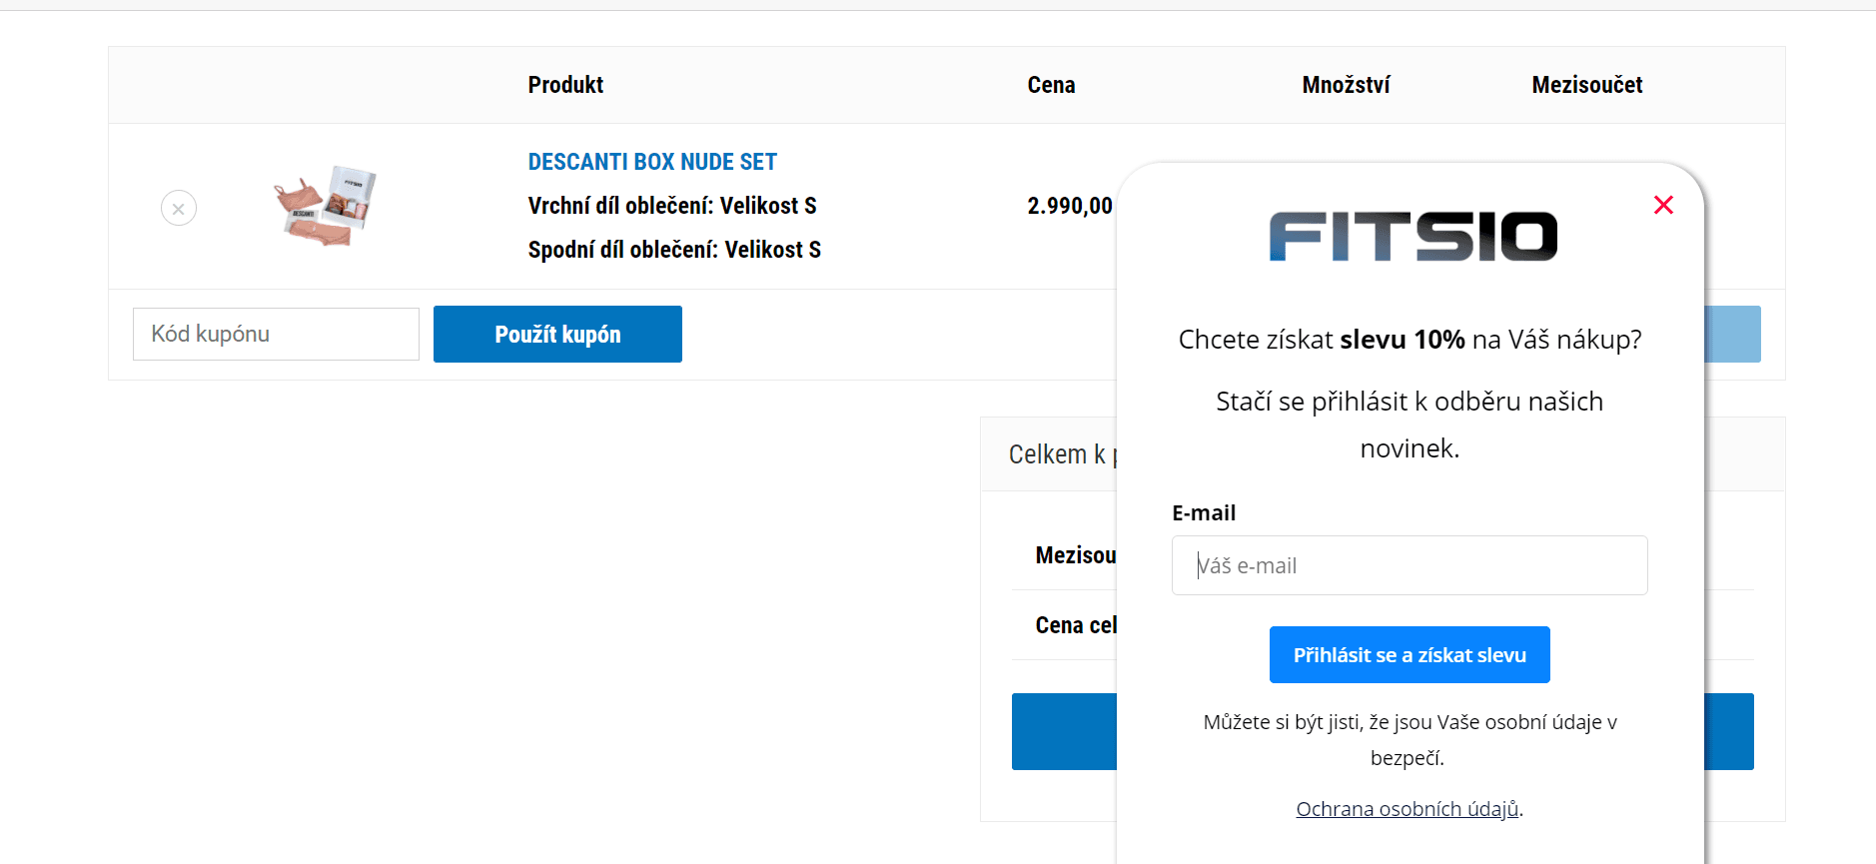Click the Celkem k cart totals heading

coord(1061,454)
